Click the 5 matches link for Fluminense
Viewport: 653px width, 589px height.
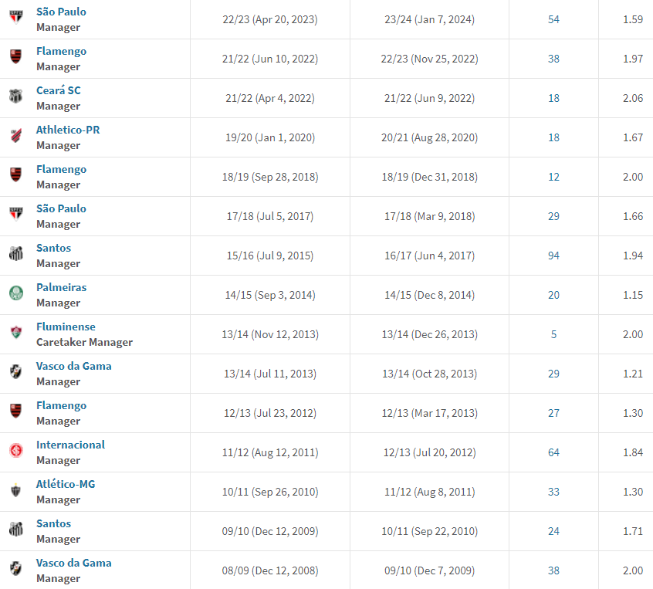coord(553,334)
